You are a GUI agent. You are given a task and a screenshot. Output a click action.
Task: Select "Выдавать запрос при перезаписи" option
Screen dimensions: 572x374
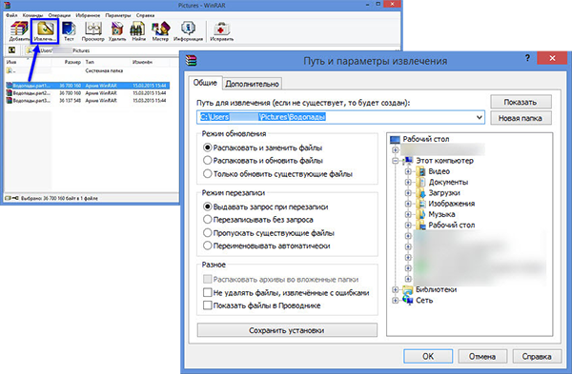pyautogui.click(x=207, y=207)
